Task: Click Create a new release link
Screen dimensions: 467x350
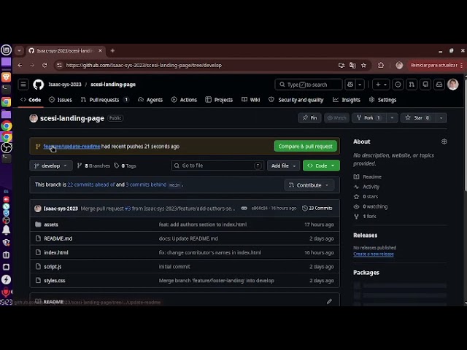Action: pos(374,254)
